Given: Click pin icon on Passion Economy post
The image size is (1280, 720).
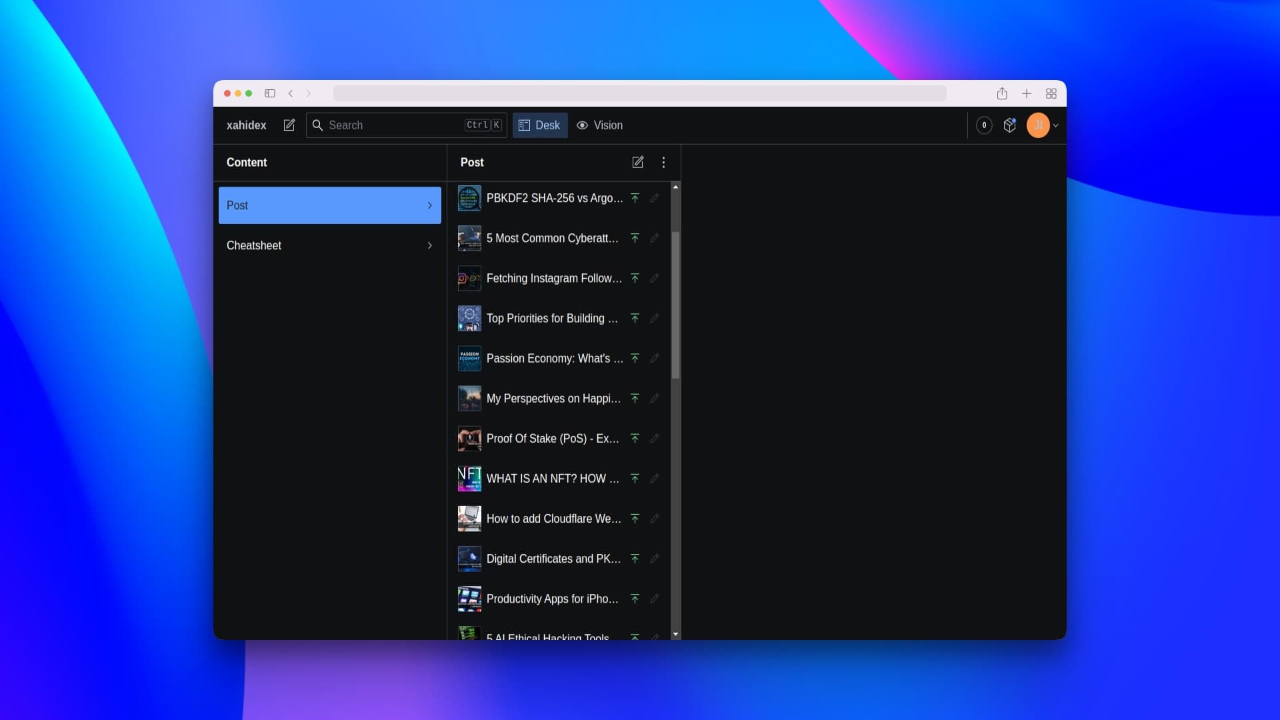Looking at the screenshot, I should [635, 358].
